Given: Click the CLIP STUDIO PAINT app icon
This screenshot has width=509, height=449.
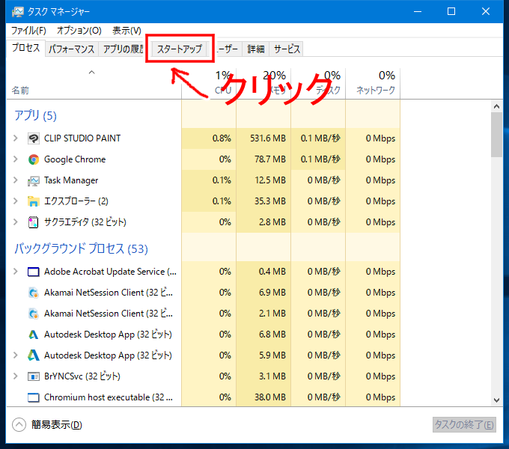Looking at the screenshot, I should point(33,138).
